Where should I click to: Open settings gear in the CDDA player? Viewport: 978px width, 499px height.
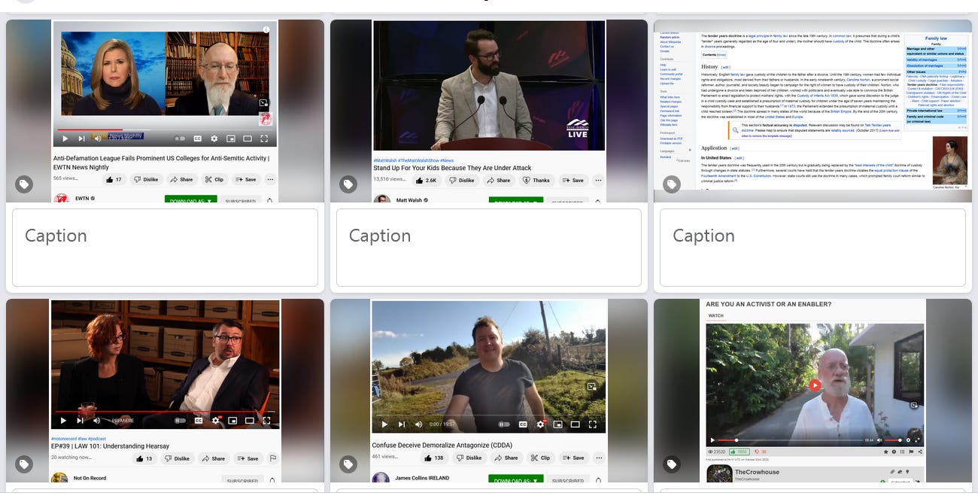(x=540, y=424)
